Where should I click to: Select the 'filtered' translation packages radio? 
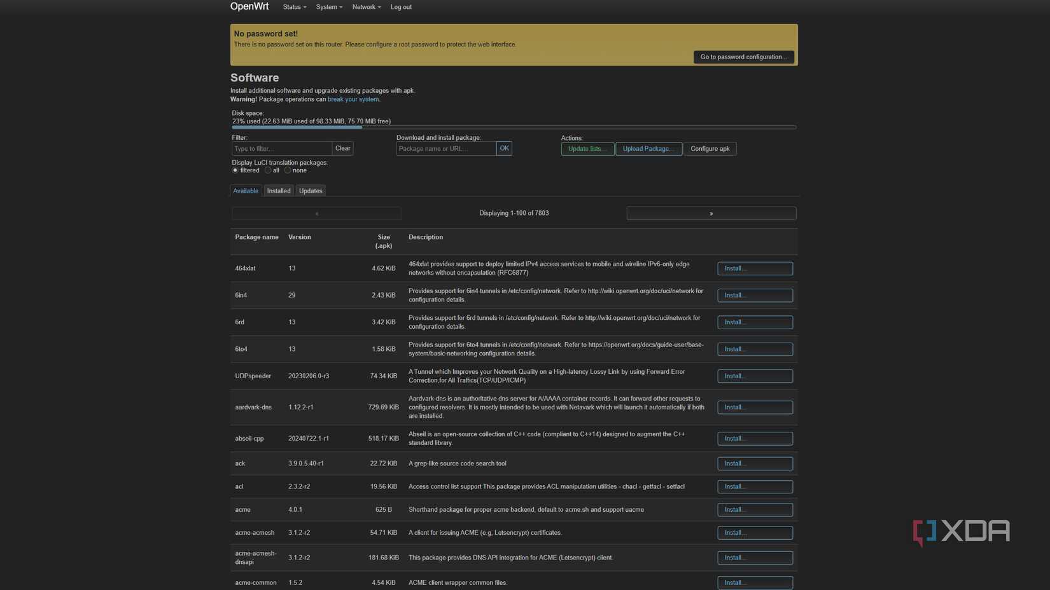point(235,170)
